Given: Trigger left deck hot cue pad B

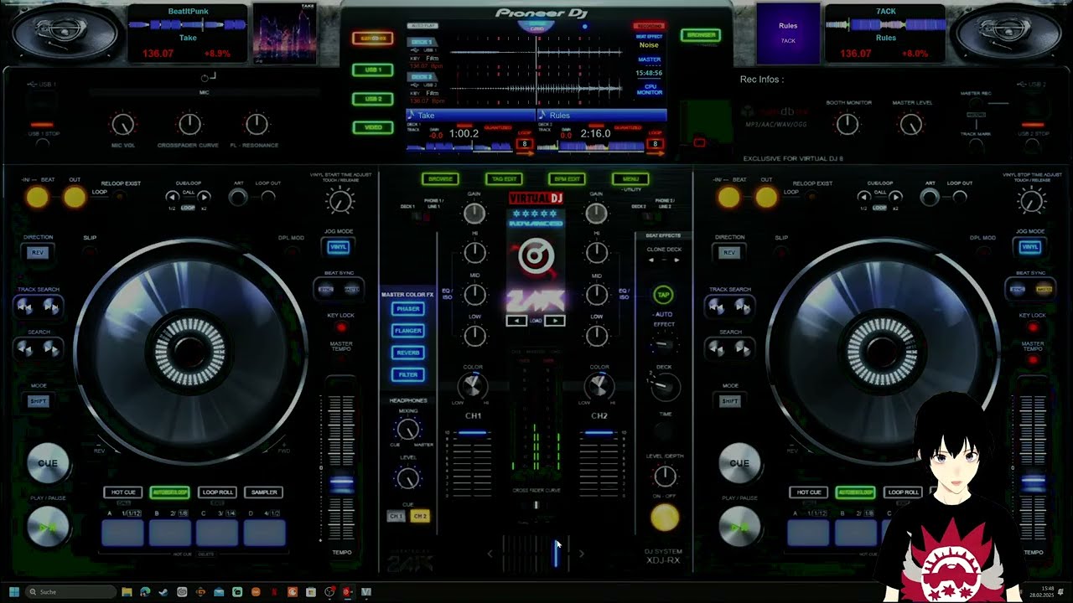Looking at the screenshot, I should click(x=170, y=533).
